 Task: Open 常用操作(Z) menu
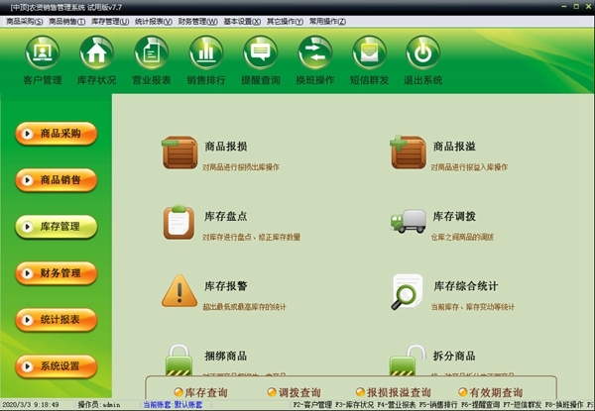point(327,22)
